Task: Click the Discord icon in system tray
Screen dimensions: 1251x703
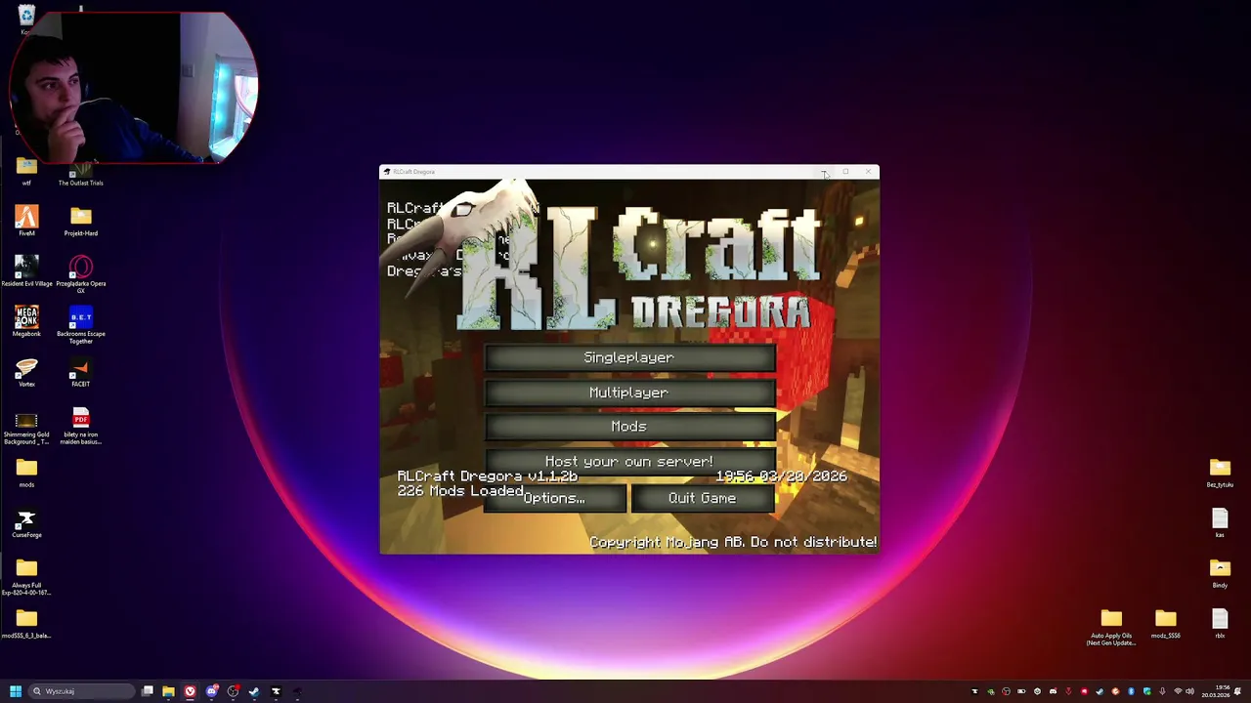Action: coord(1053,691)
